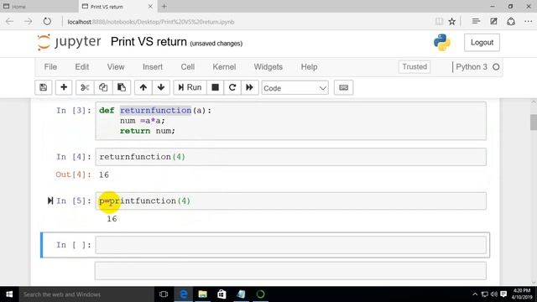Open the Widgets menu
Screen dimensions: 537x302
[268, 67]
